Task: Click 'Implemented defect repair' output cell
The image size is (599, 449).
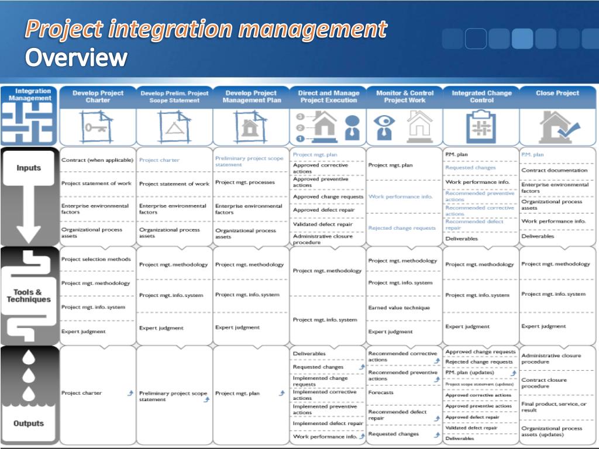Action: 328,423
